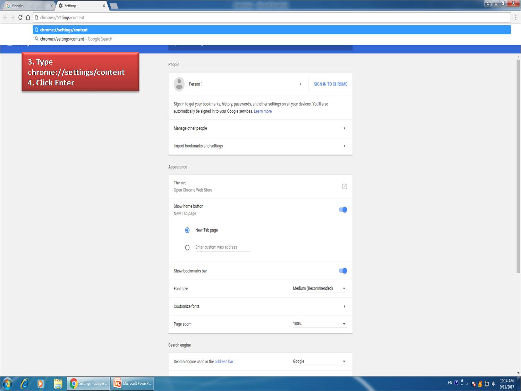Click the Action Center flag tray icon
This screenshot has width=521, height=391.
point(473,384)
